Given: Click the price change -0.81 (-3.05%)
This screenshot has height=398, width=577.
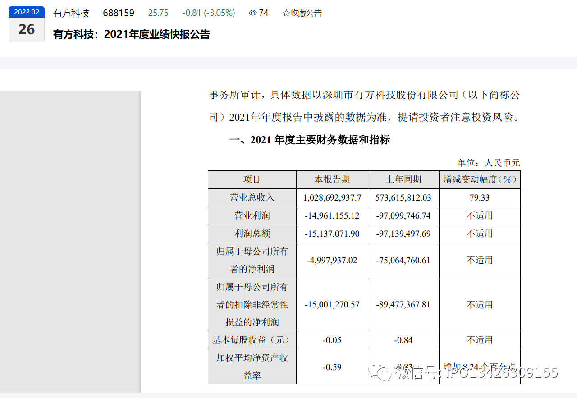Looking at the screenshot, I should pyautogui.click(x=209, y=13).
